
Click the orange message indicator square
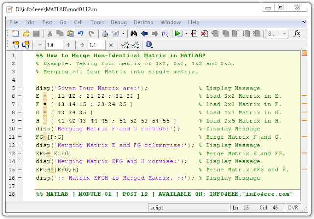point(304,53)
